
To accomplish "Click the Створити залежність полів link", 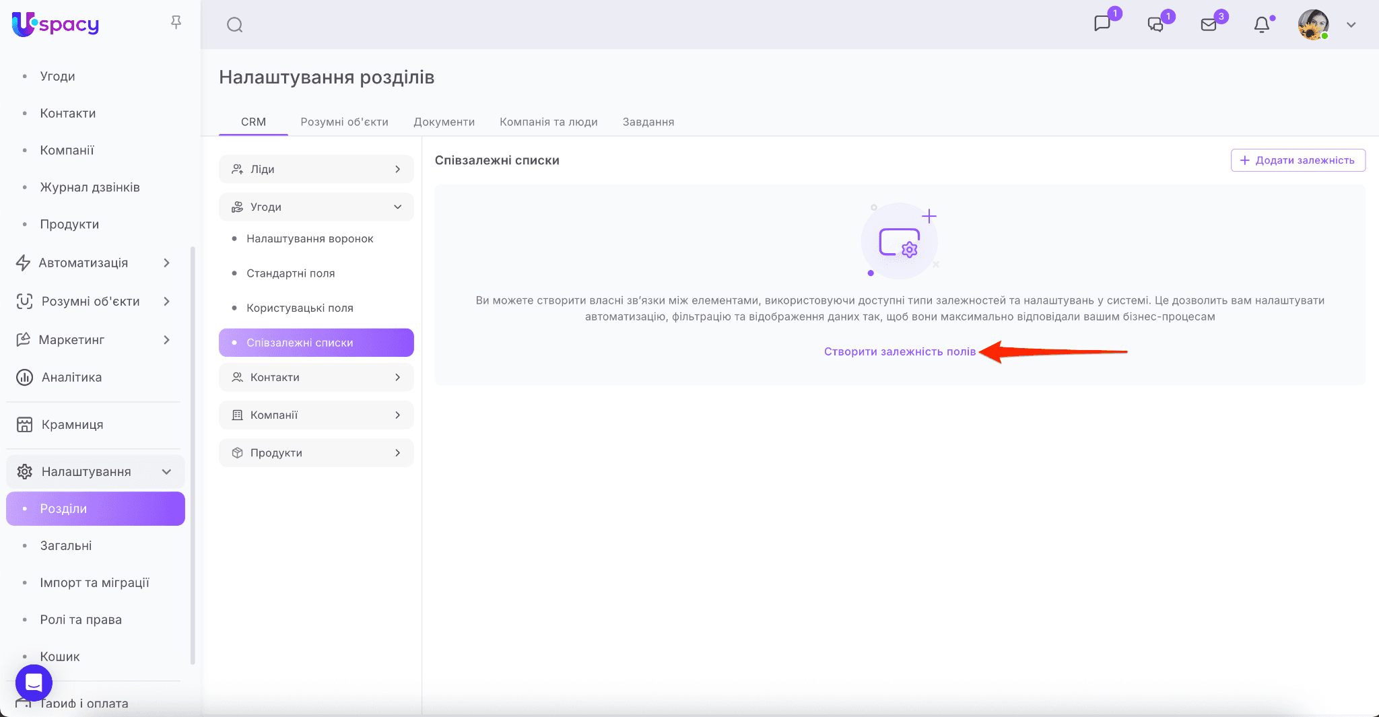I will 900,351.
